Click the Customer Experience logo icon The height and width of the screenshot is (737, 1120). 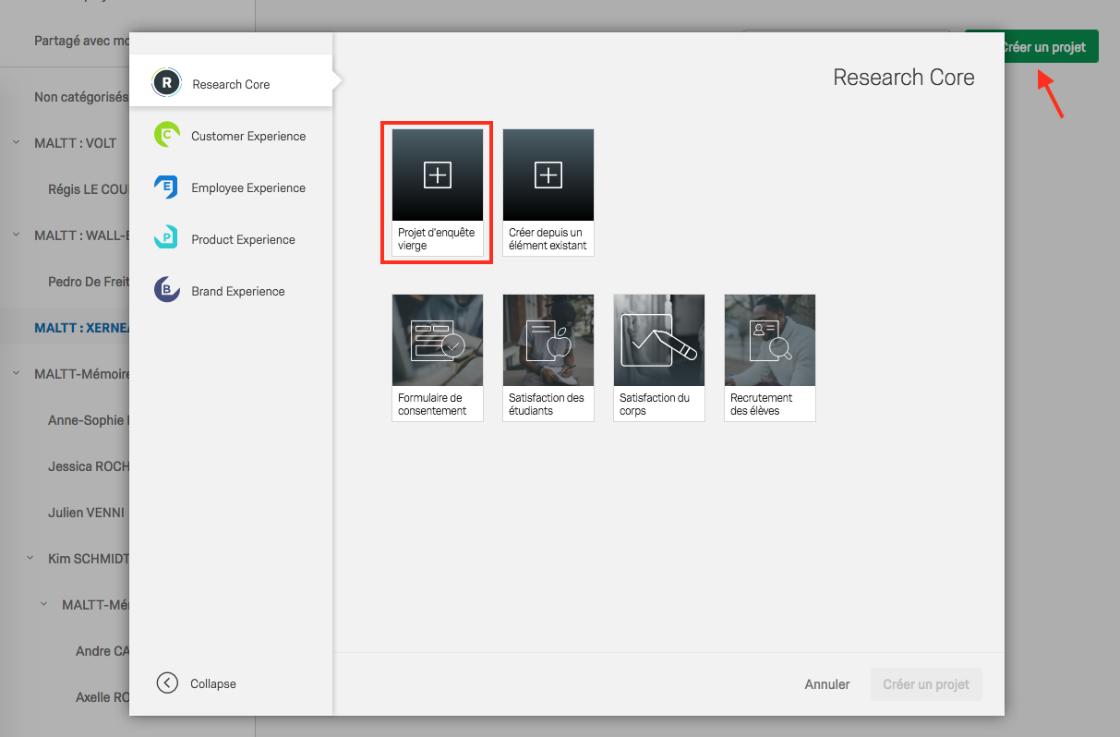tap(166, 135)
